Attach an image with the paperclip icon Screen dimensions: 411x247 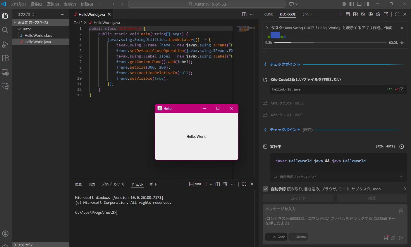[x=393, y=238]
